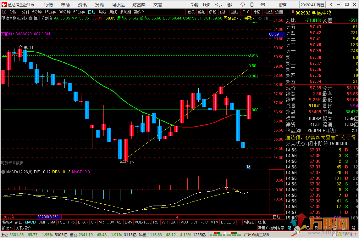Open the 窗口 window count menu
The width and height of the screenshot is (359, 238).
[19, 222]
